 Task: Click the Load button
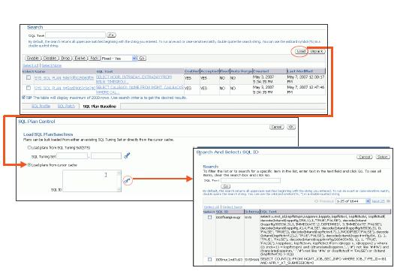pos(300,51)
